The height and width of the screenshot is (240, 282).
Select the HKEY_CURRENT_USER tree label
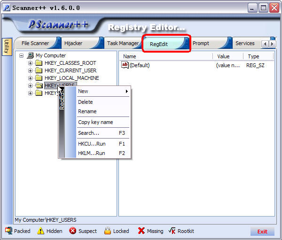point(70,70)
